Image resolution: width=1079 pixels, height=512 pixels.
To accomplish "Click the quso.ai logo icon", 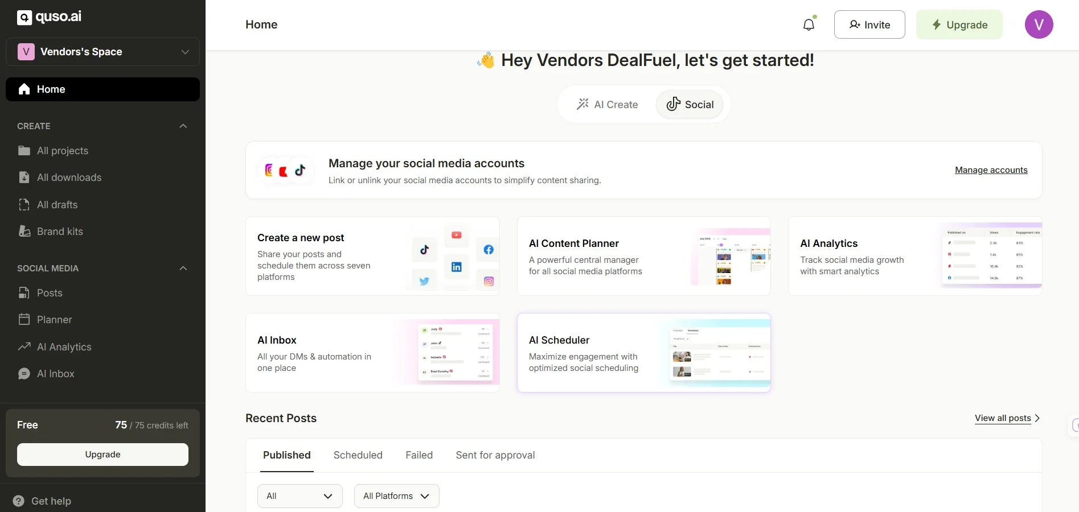I will (24, 16).
